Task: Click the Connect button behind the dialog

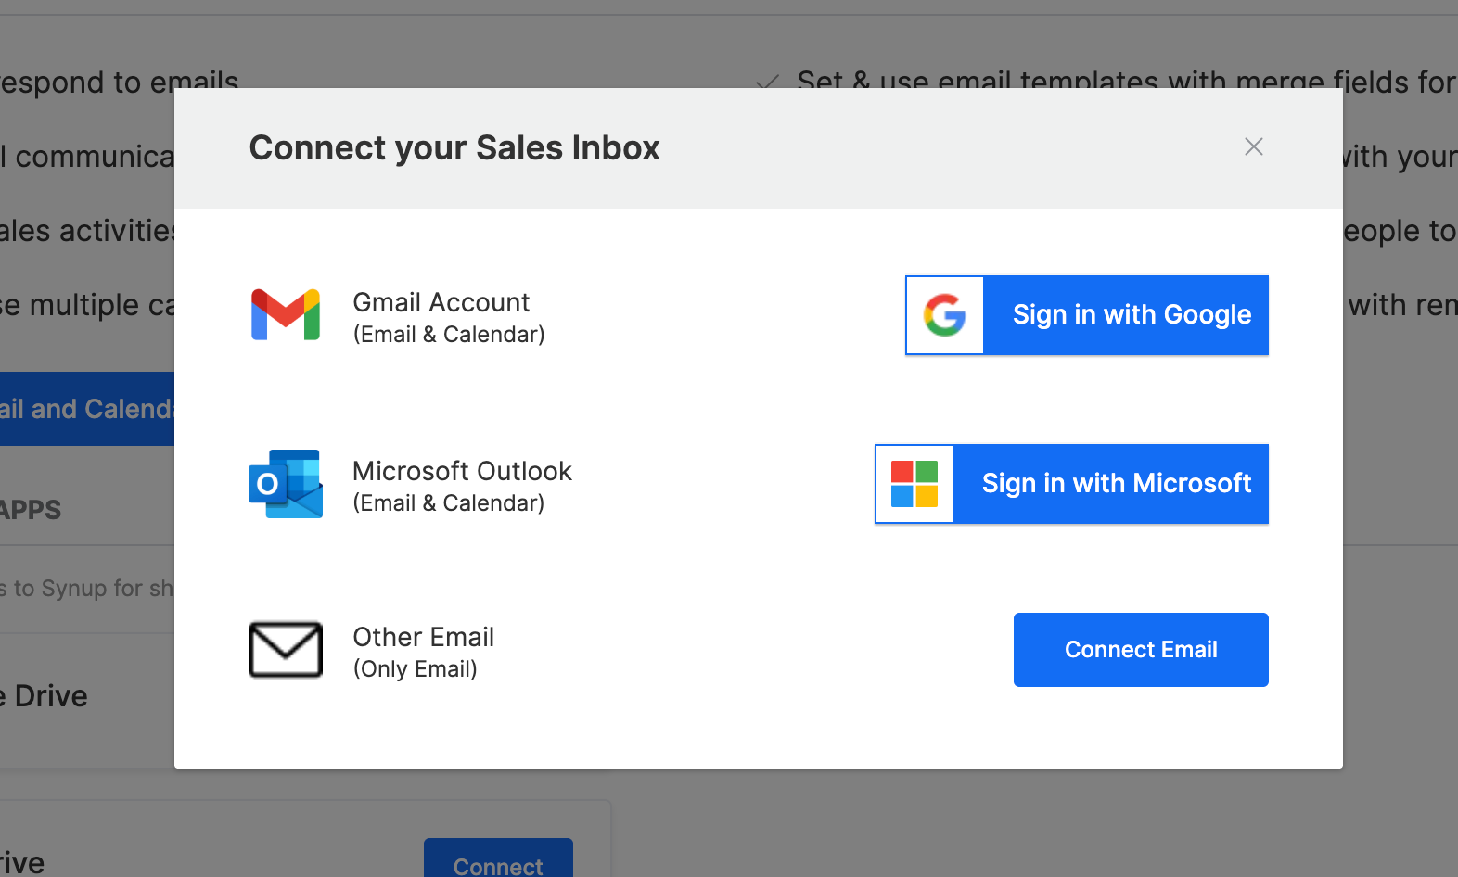Action: tap(498, 858)
